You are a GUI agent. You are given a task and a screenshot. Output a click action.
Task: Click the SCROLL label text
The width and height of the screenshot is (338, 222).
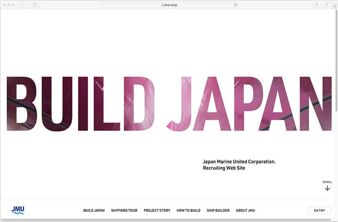(327, 182)
